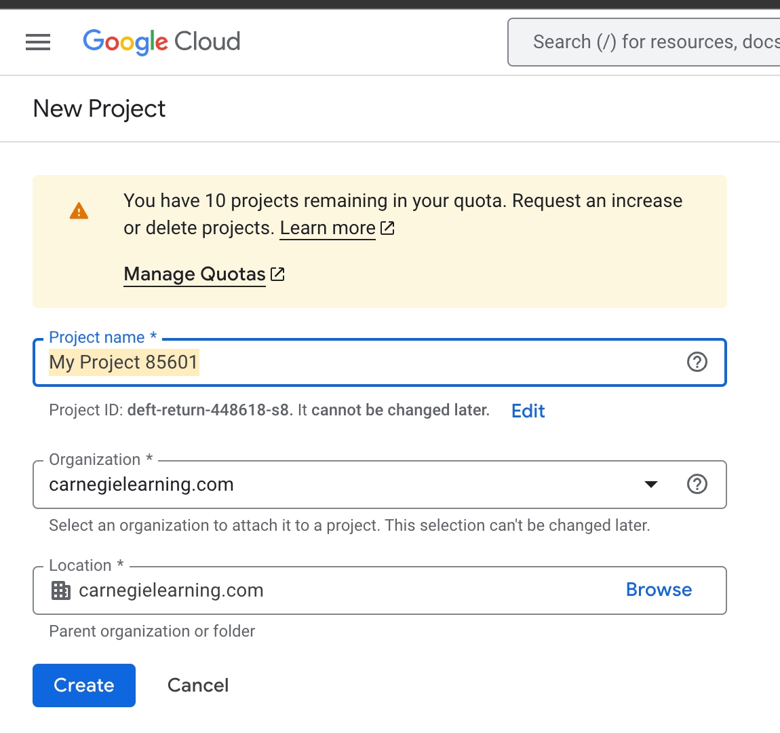Screen dimensions: 780x733
Task: Select the carnegielearning.com Organization combo box
Action: (339, 485)
